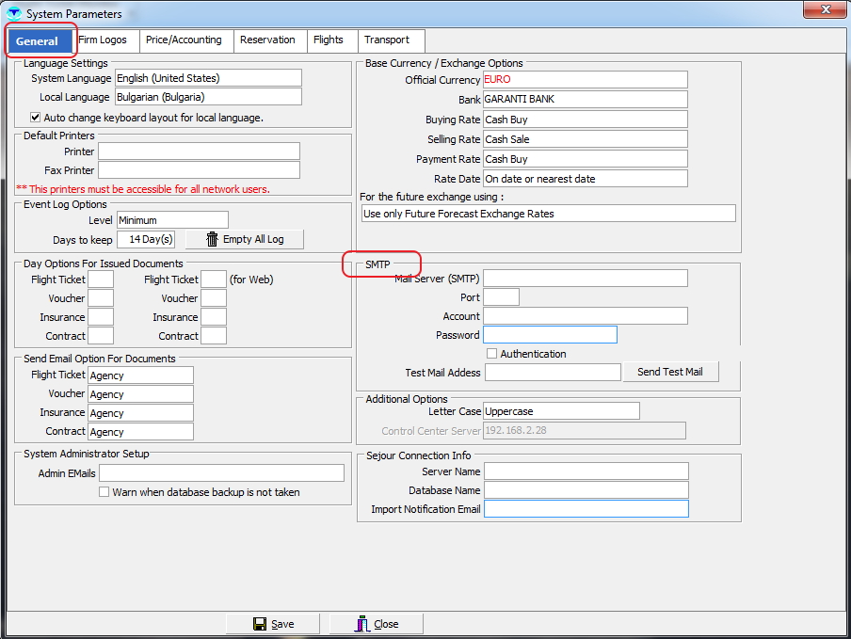The width and height of the screenshot is (851, 639).
Task: Open the Rate Date dropdown
Action: (585, 179)
